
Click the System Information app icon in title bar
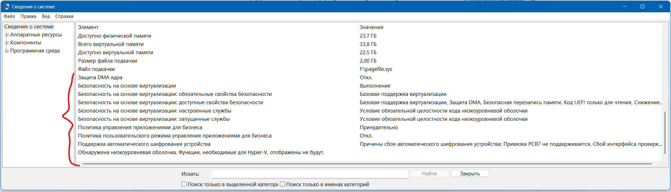7,6
